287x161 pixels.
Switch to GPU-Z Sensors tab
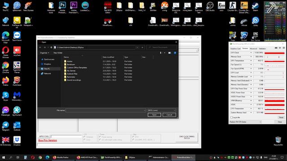coord(245,49)
